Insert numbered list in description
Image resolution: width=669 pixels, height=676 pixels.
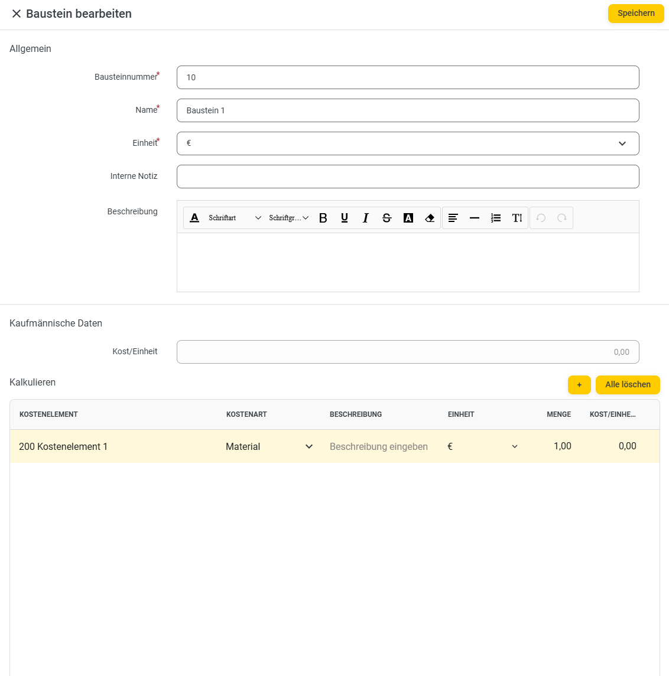(x=496, y=218)
